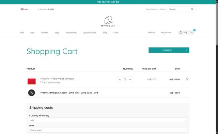The image size is (218, 134).
Task: Open the Blog menu item
Action: (x=105, y=33)
